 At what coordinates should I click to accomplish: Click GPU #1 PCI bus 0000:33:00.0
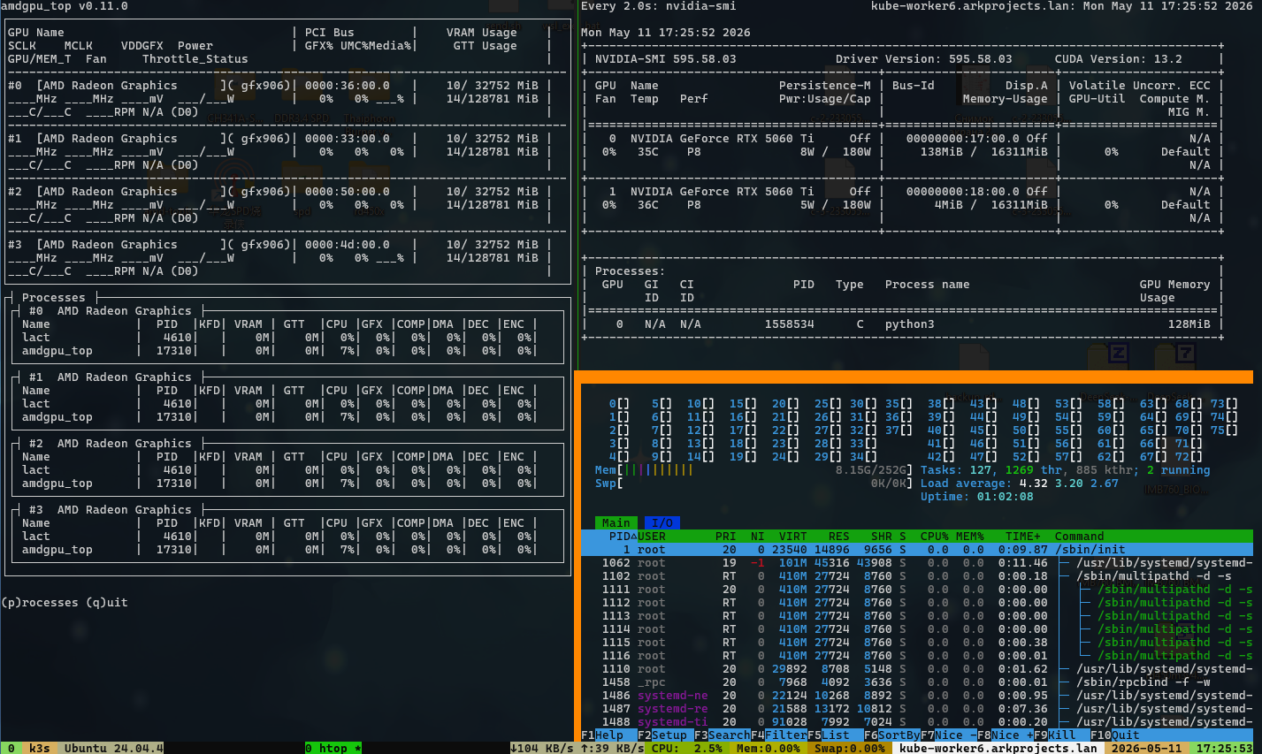click(348, 139)
